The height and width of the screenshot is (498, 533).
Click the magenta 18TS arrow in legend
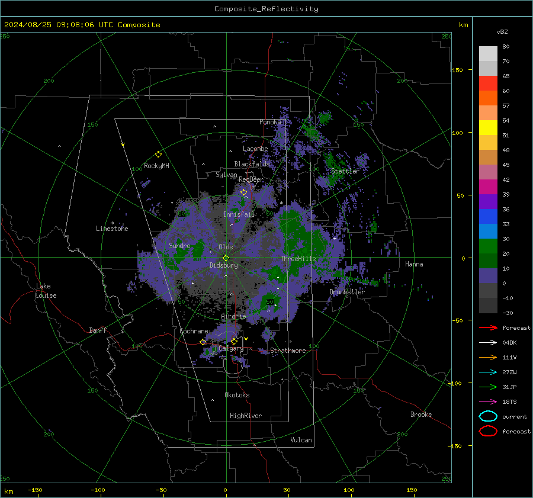pyautogui.click(x=488, y=402)
